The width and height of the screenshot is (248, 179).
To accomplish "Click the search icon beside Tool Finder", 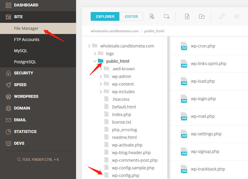I will tap(19, 159).
